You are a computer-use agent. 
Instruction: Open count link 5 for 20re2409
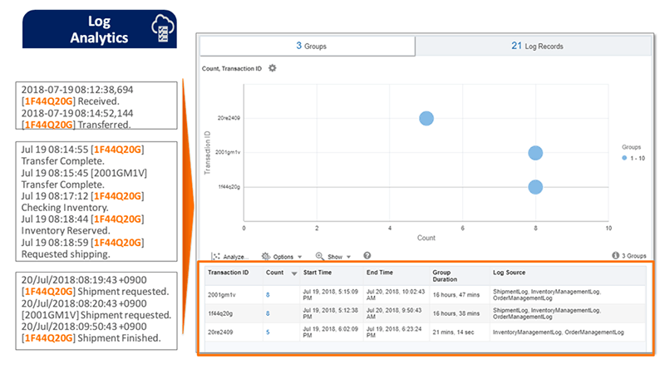tap(268, 332)
